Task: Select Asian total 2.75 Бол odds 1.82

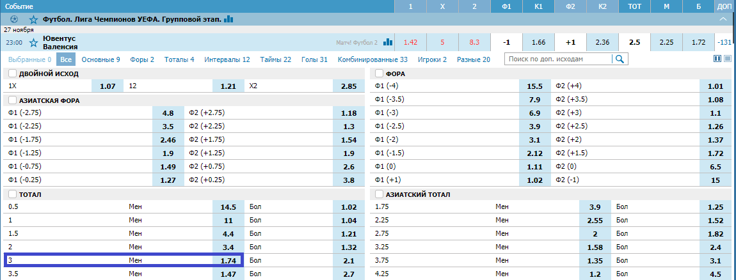Action: pyautogui.click(x=716, y=233)
